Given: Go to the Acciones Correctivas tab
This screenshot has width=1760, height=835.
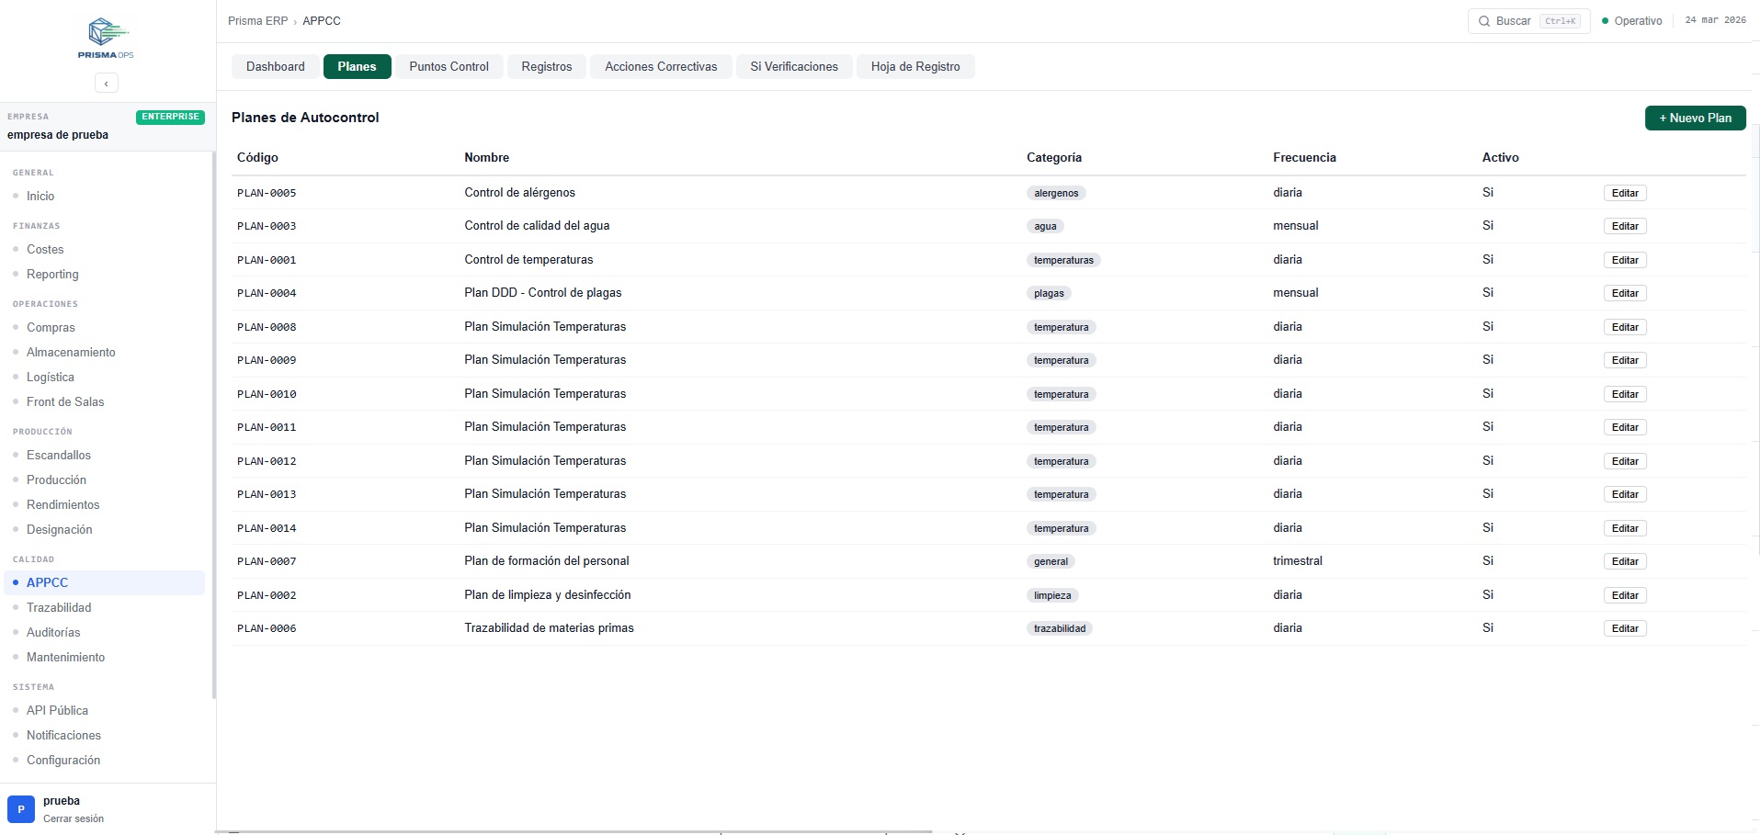Looking at the screenshot, I should [x=660, y=67].
